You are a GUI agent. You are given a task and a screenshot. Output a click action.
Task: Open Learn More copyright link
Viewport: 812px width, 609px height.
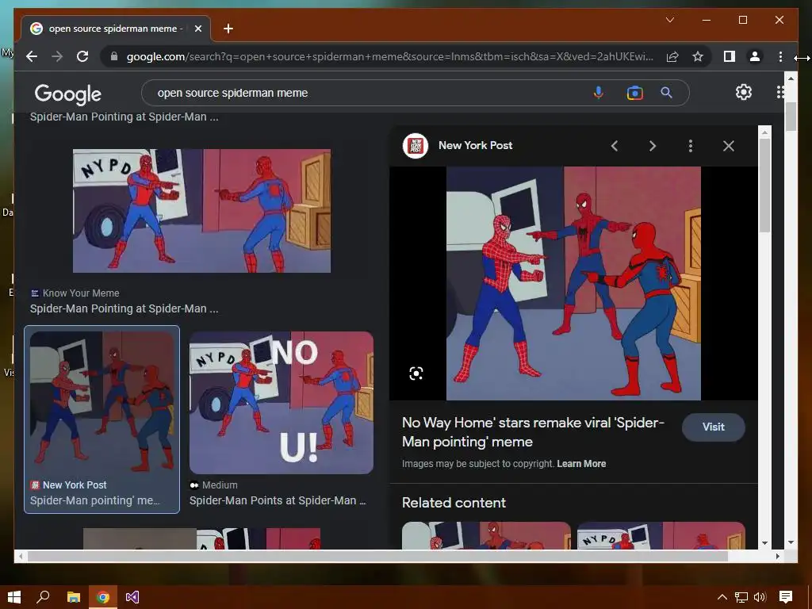581,464
